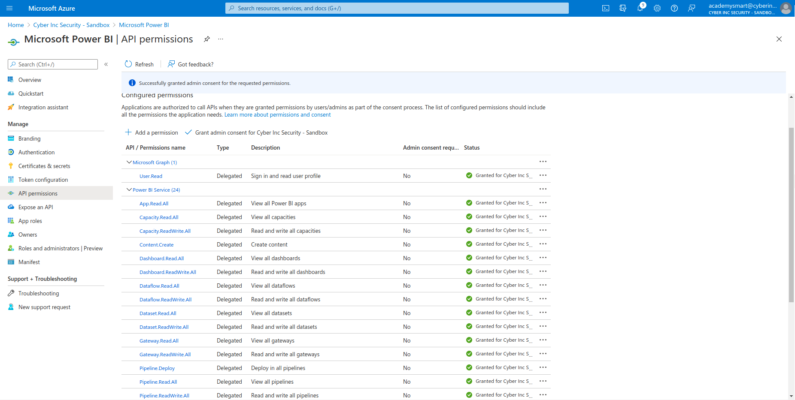Open Learn more about permissions and consent link
795x400 pixels.
pyautogui.click(x=277, y=115)
